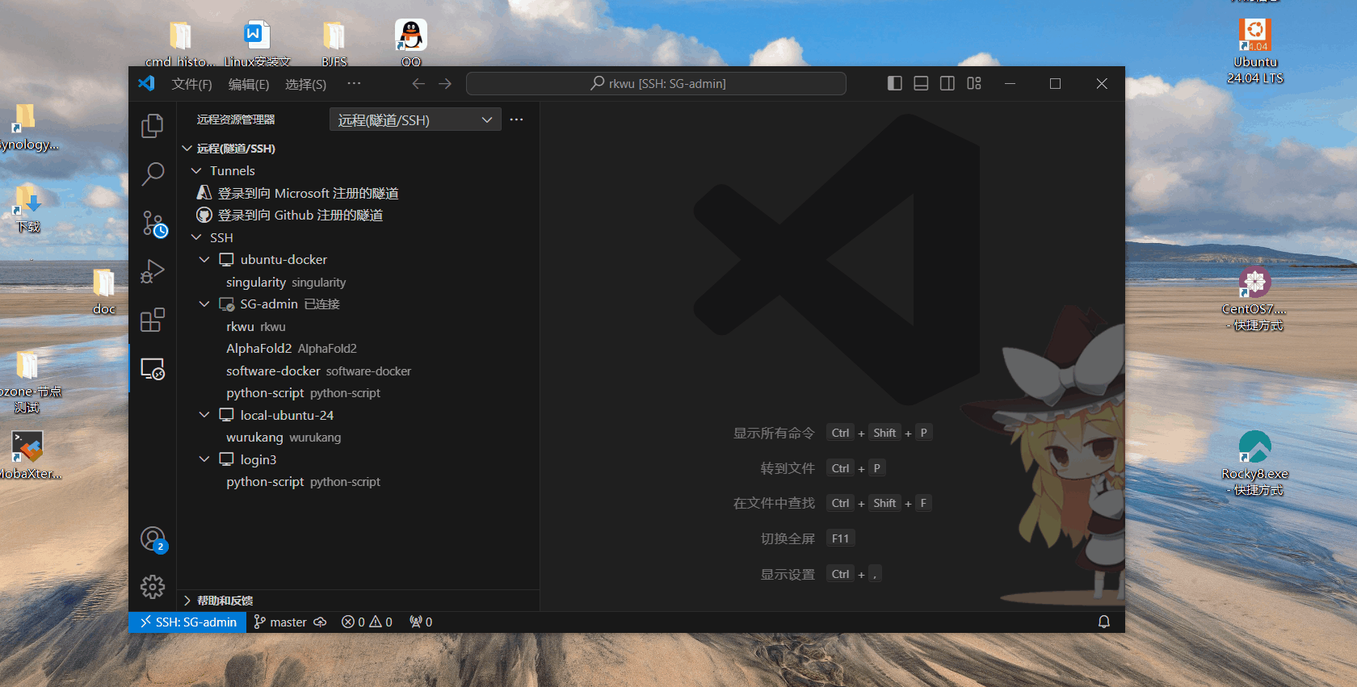Open errors and warnings status item
The image size is (1357, 687).
pos(367,622)
